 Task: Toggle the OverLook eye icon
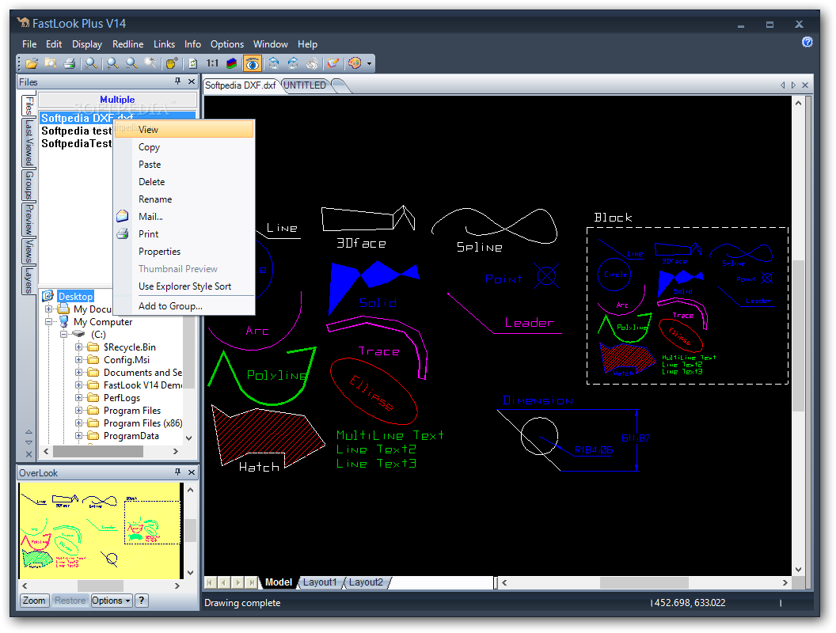[x=253, y=63]
